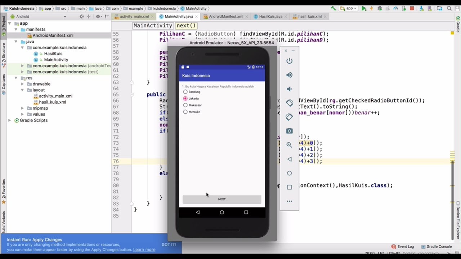Image resolution: width=461 pixels, height=259 pixels.
Task: Click the Make Project hammer icon
Action: pyautogui.click(x=334, y=8)
